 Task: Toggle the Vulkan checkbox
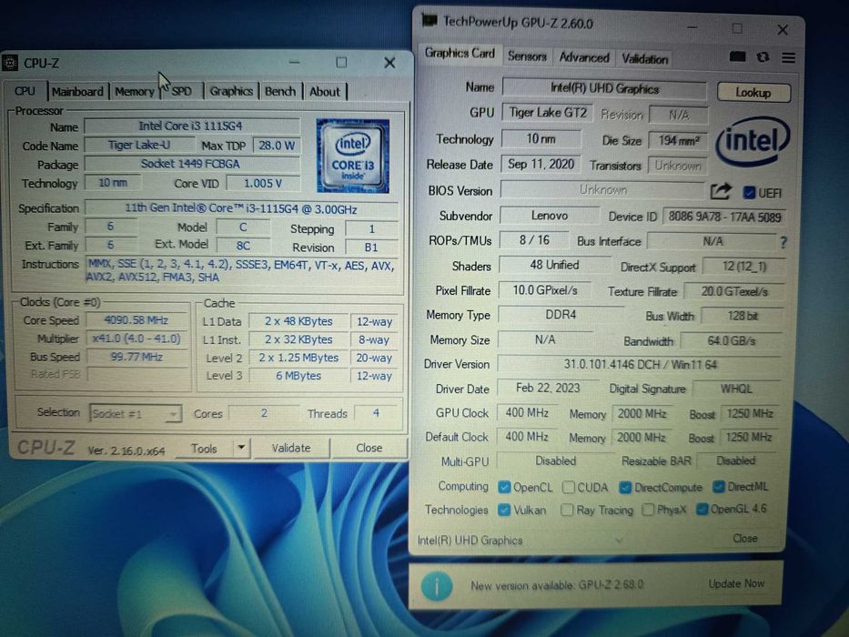504,510
